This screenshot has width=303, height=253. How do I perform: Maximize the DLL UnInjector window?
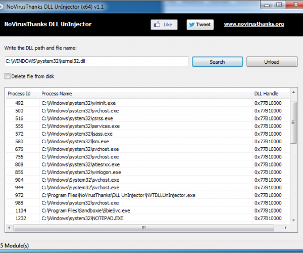click(279, 5)
